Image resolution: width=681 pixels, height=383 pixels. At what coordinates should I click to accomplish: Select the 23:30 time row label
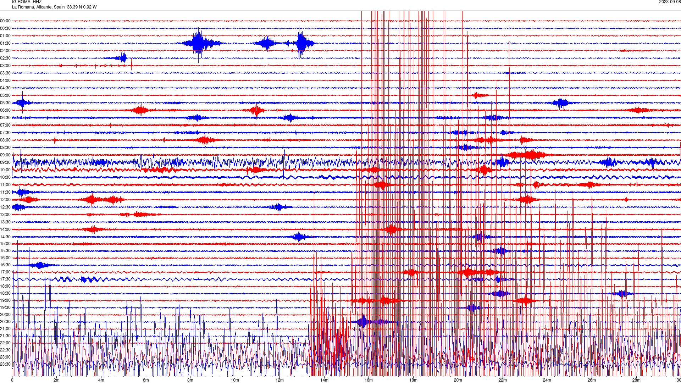tap(5, 364)
